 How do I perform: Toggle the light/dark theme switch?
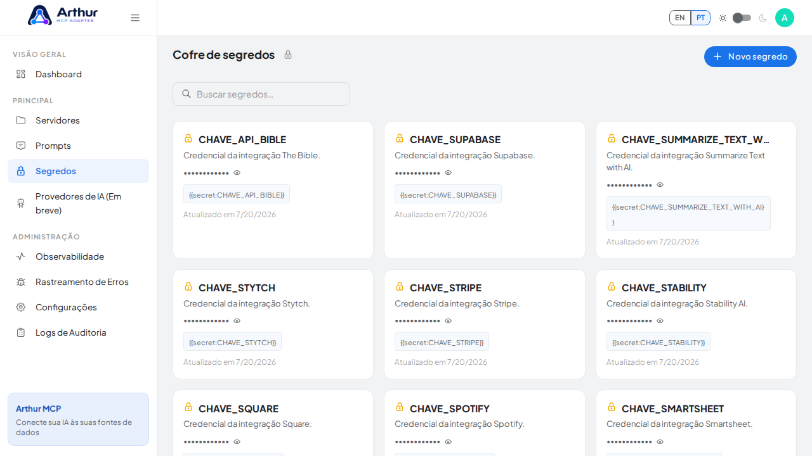[x=742, y=18]
